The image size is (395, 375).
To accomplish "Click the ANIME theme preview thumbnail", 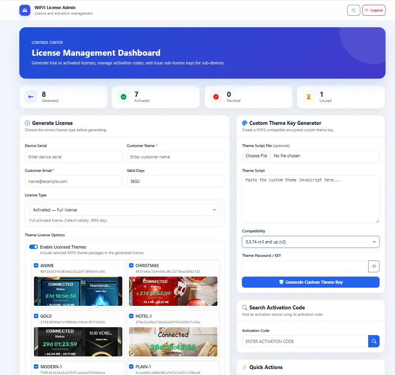I will [x=78, y=291].
